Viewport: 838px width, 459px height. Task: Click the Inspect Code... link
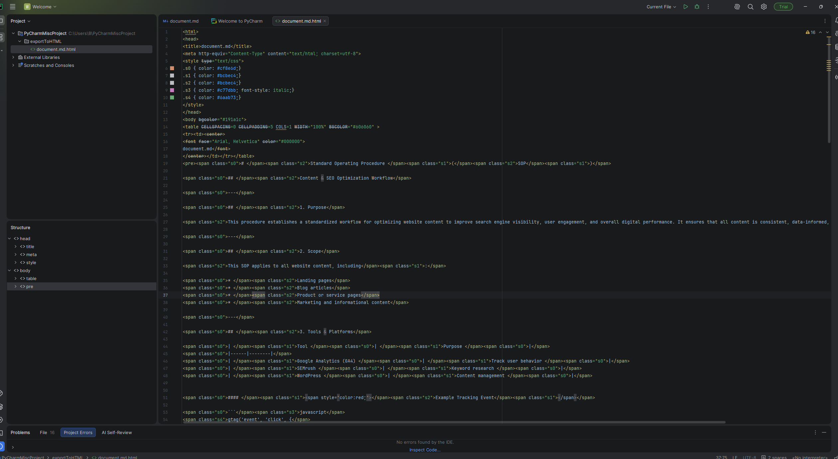tap(425, 450)
